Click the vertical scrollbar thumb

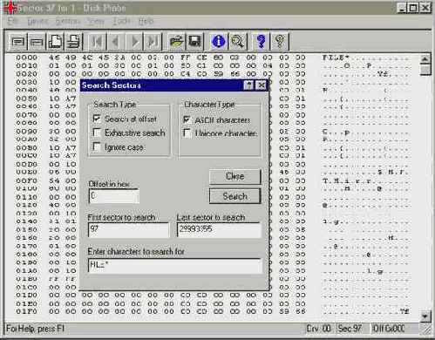425,70
